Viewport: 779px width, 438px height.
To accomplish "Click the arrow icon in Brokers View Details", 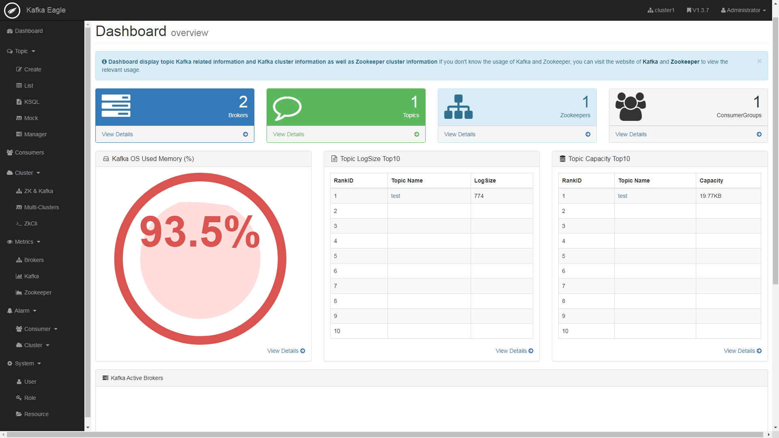I will (245, 134).
